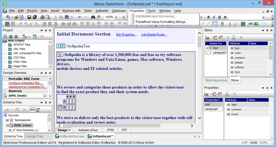Click Configure embedded files... link
Image resolution: width=276 pixels, height=147 pixels.
pyautogui.click(x=26, y=83)
